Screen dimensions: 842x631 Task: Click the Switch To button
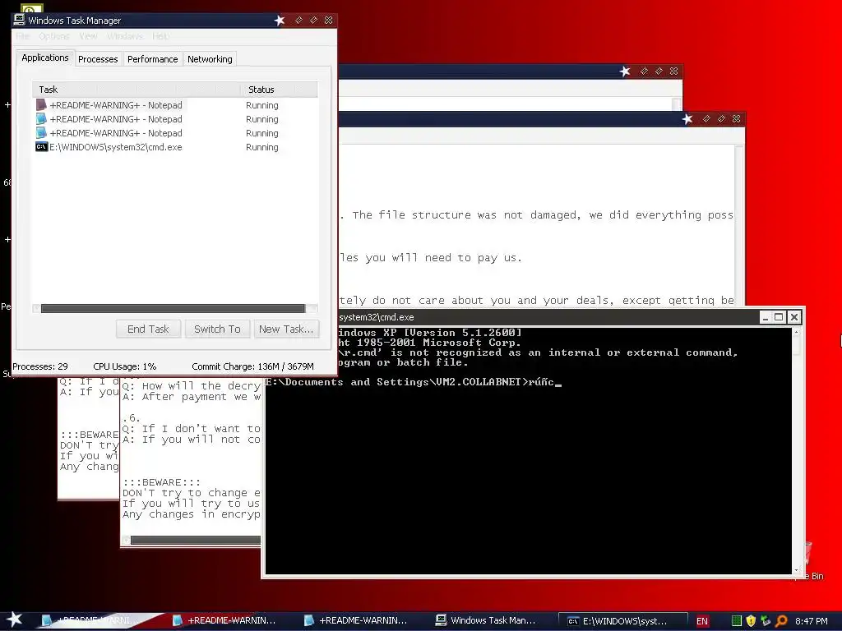[217, 329]
